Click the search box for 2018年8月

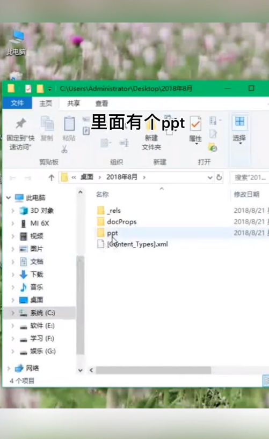(249, 177)
